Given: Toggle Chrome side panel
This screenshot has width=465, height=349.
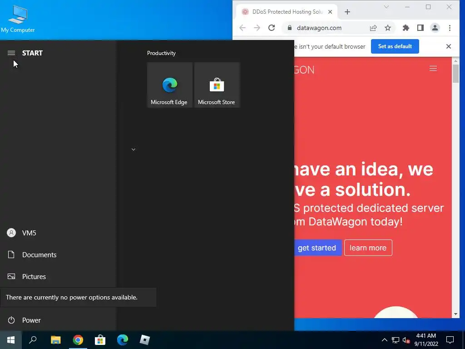Looking at the screenshot, I should [x=420, y=28].
